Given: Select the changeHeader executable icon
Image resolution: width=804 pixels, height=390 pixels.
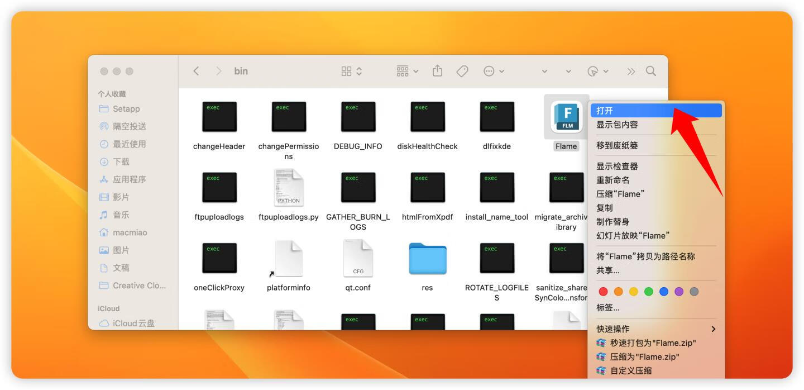Looking at the screenshot, I should point(219,116).
